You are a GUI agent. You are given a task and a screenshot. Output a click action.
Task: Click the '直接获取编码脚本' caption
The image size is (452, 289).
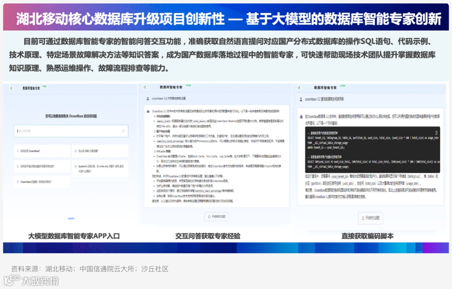point(367,236)
